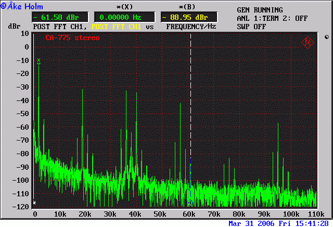Click the *(X) cursor heading
Screen dimensions: 333x227
coord(124,7)
